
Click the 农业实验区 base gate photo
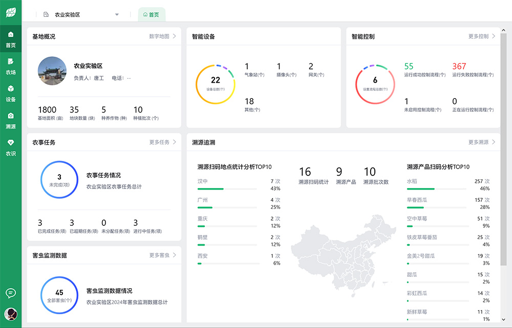[x=52, y=71]
